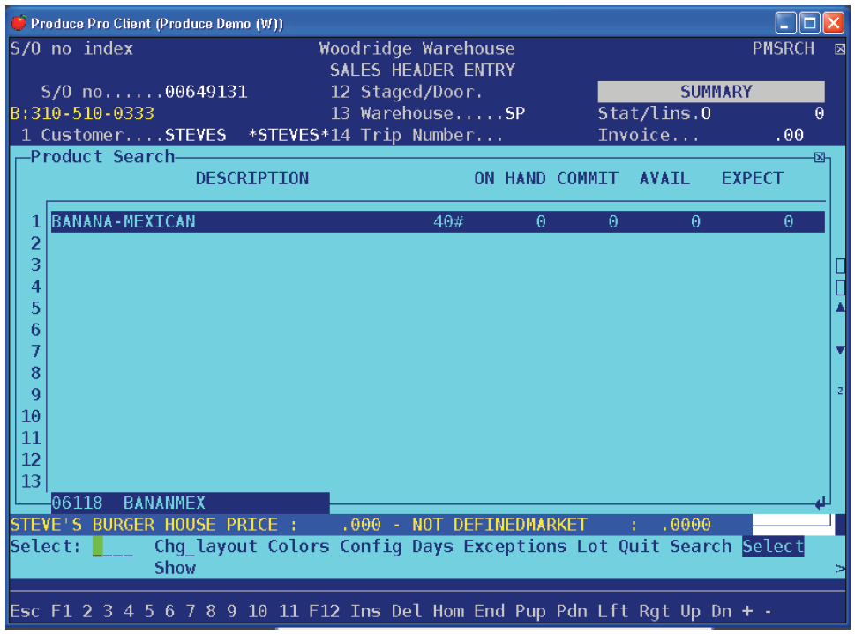855x634 pixels.
Task: Choose the Search command
Action: (701, 546)
